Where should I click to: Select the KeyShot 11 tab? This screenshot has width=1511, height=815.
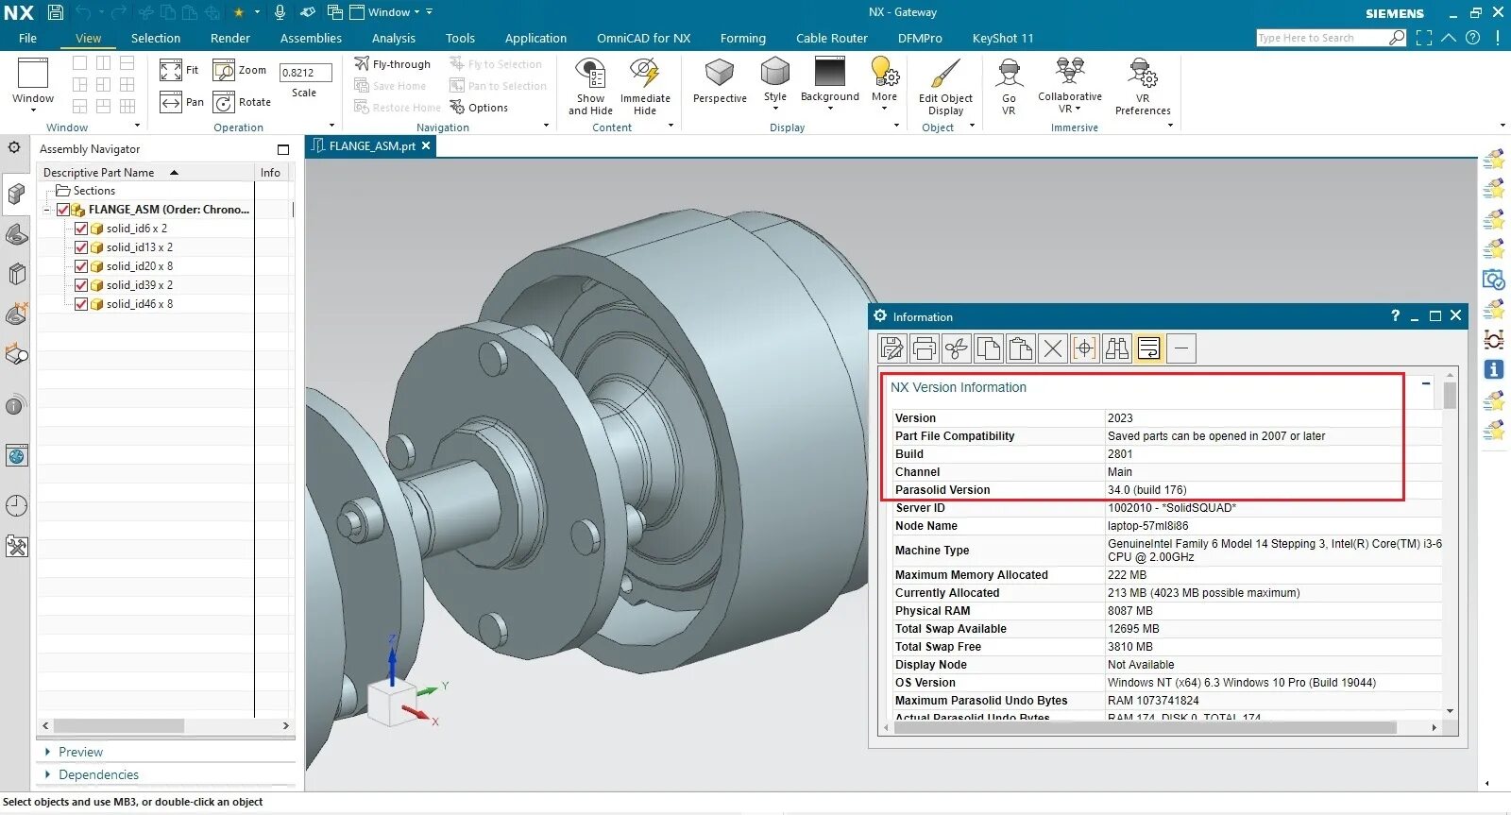[x=1003, y=38]
